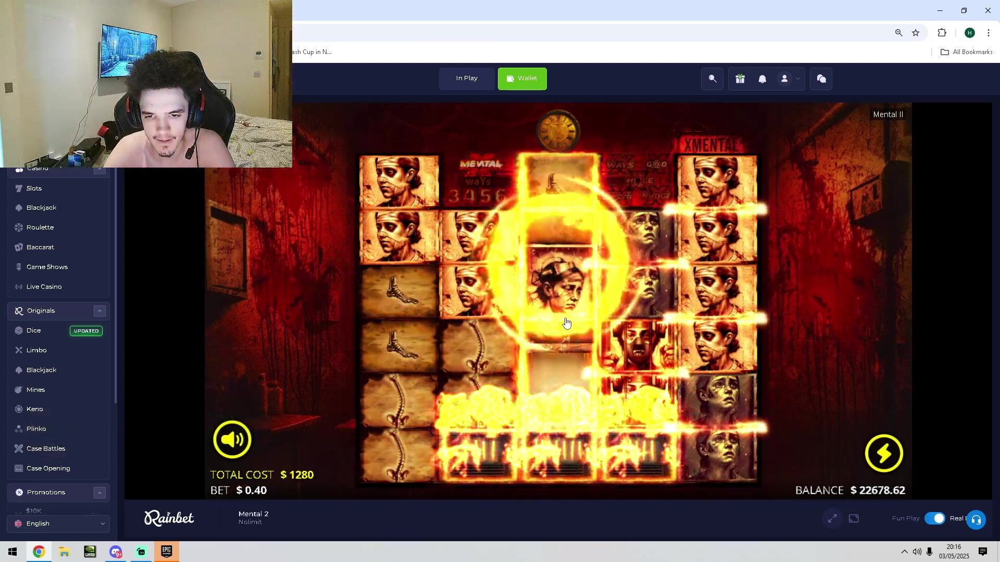Click the Rainbet logo
This screenshot has width=1000, height=562.
pos(169,518)
